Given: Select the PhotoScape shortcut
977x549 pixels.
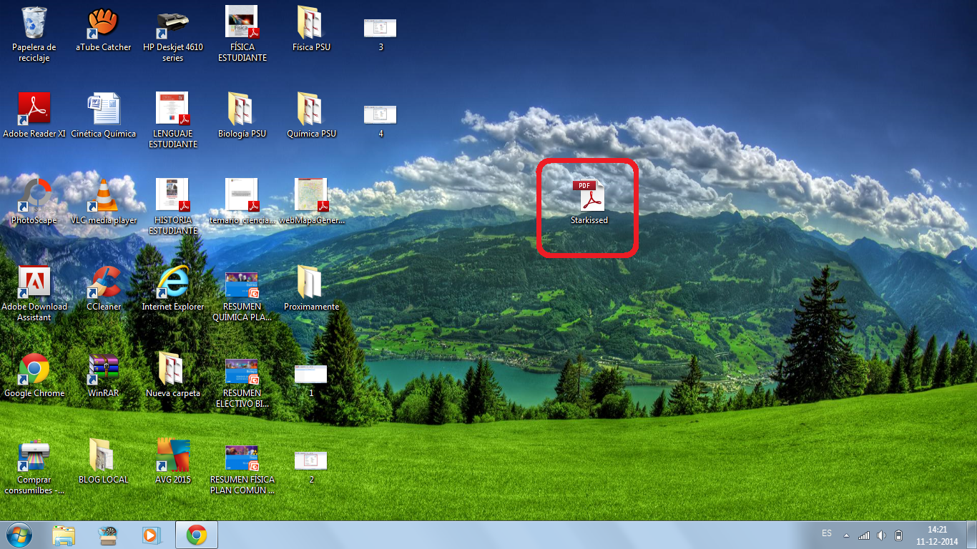Looking at the screenshot, I should (x=34, y=202).
